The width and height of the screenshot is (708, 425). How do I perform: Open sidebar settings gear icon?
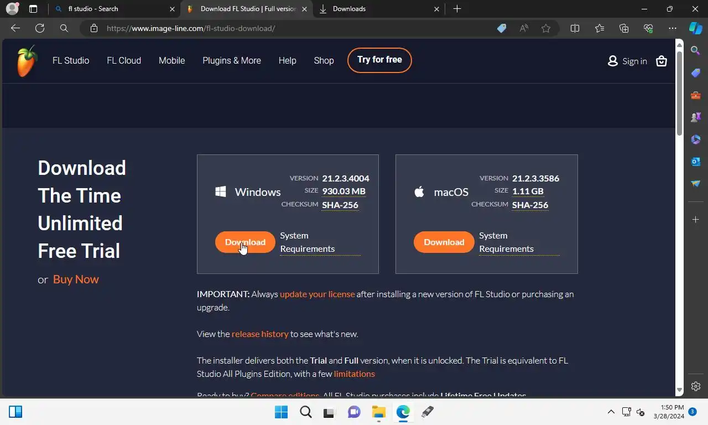click(696, 386)
